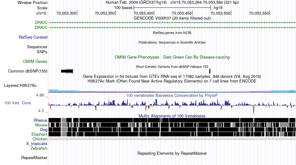Click the GTEx Gene Expression track title
Viewport: 296px width, 165px height.
click(172, 76)
